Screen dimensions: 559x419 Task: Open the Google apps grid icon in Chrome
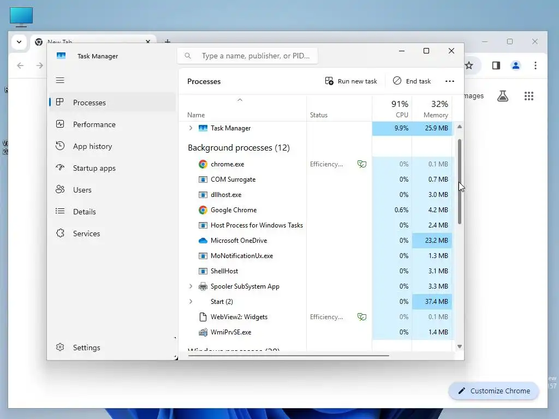coord(528,96)
